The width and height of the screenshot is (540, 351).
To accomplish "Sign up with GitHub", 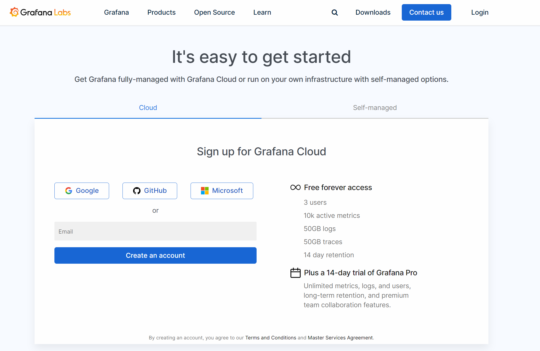I will 150,191.
